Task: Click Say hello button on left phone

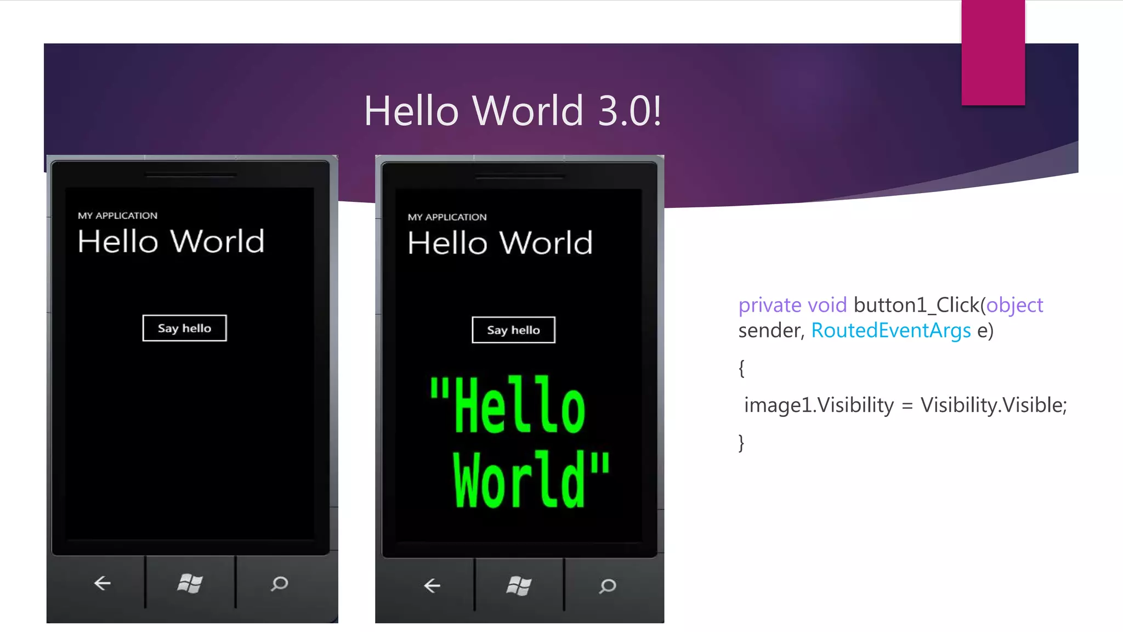Action: pyautogui.click(x=185, y=328)
